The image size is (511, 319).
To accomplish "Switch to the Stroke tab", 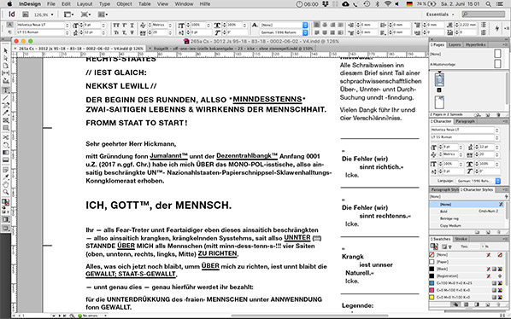I will click(461, 239).
